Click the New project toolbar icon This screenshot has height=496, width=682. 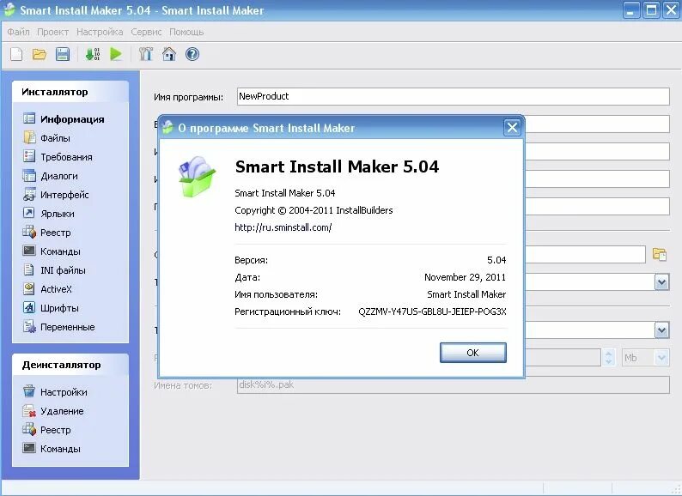tap(16, 54)
